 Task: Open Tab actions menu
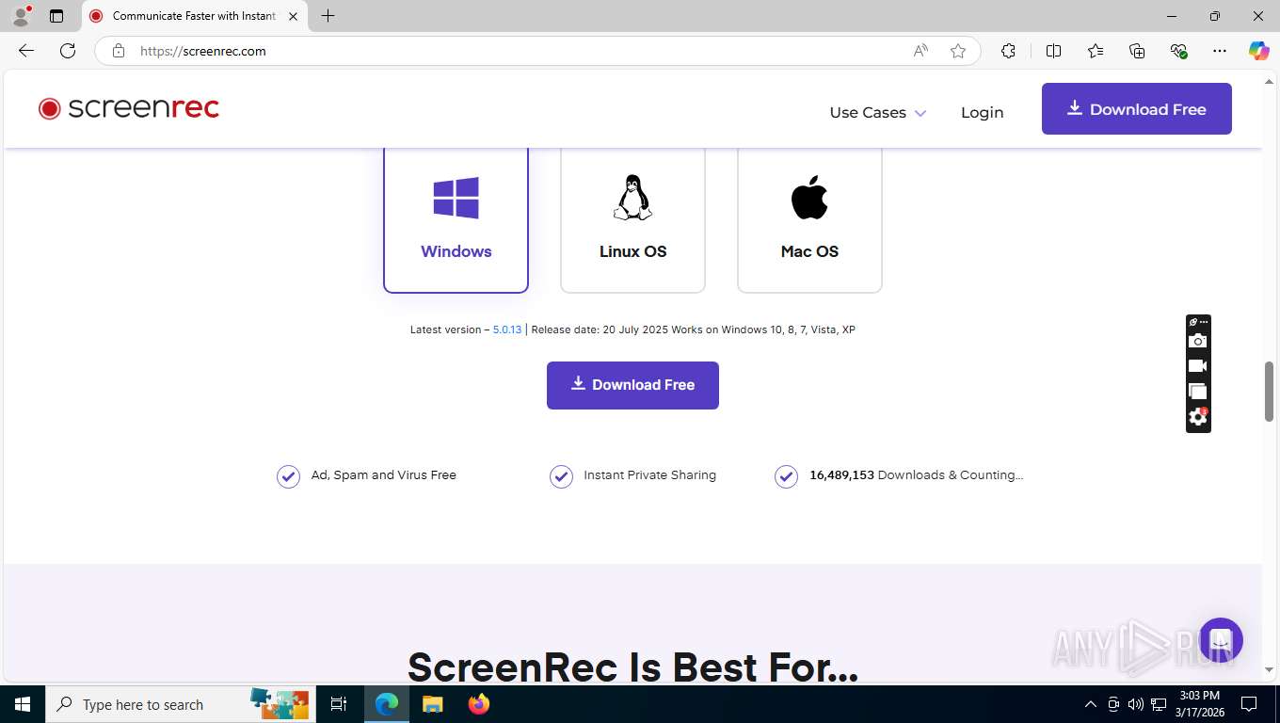[56, 16]
